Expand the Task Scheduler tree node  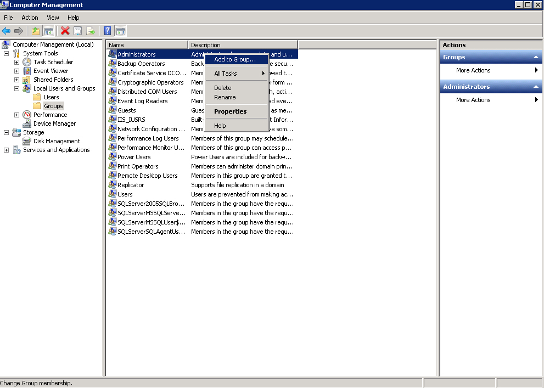pos(16,62)
